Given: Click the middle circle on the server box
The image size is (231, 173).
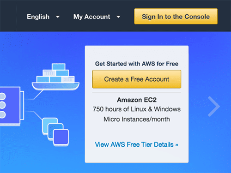Looking at the screenshot, I should pos(2,105).
